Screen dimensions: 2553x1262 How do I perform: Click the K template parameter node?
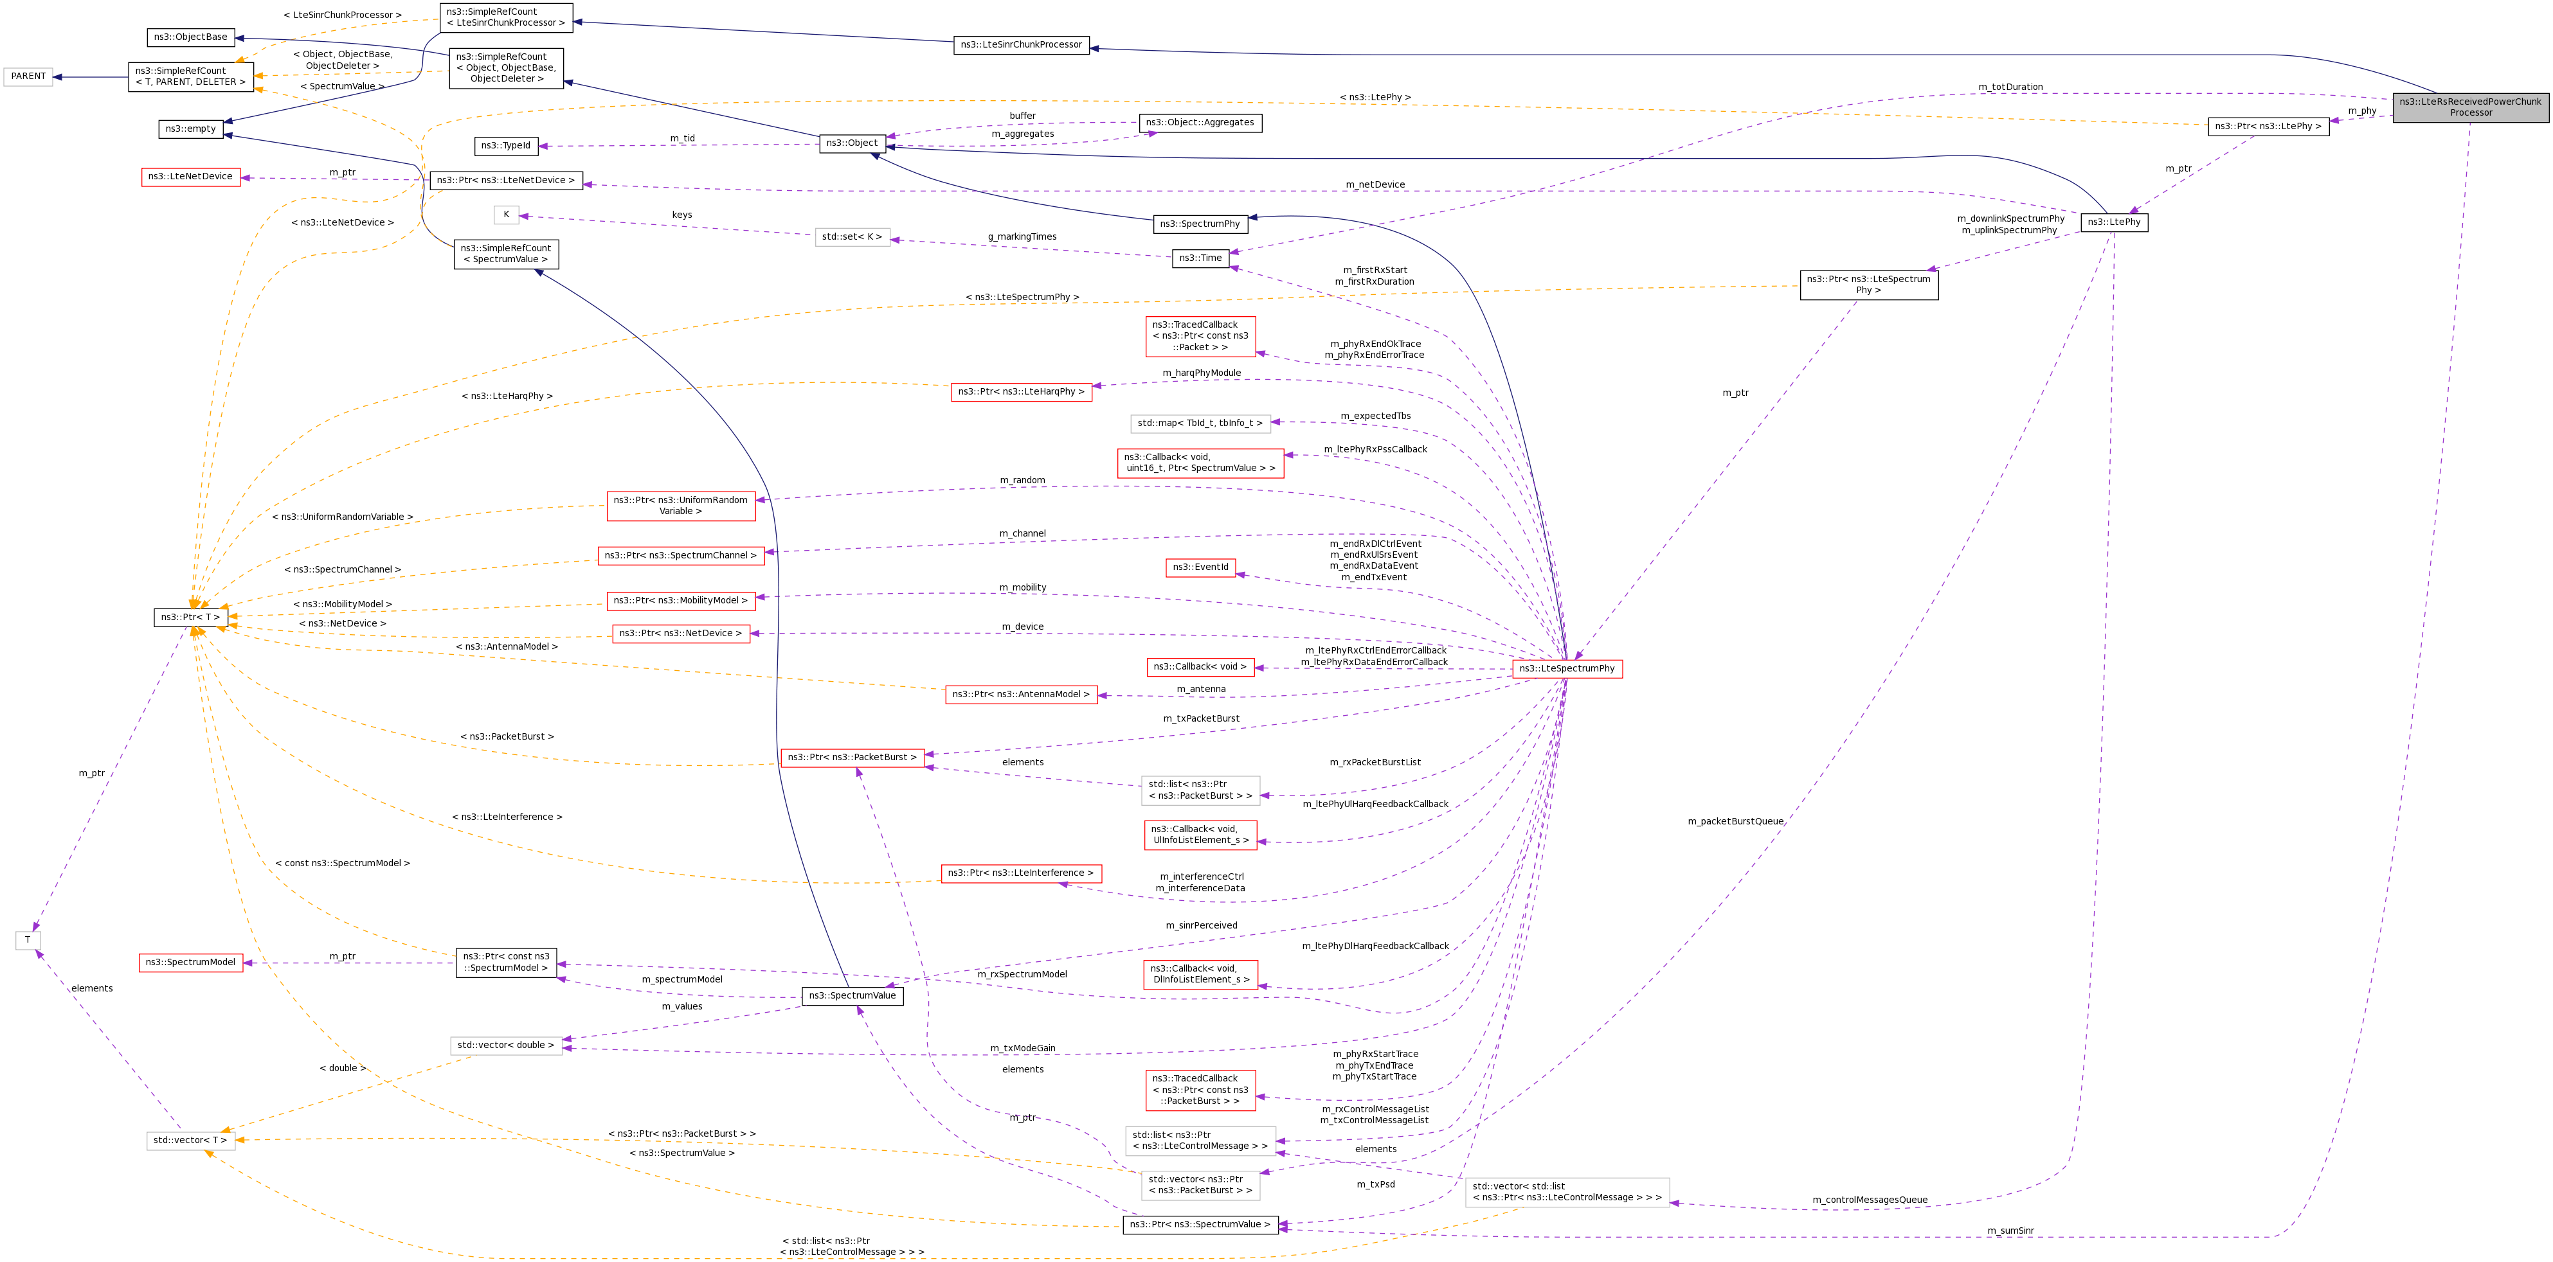click(505, 214)
